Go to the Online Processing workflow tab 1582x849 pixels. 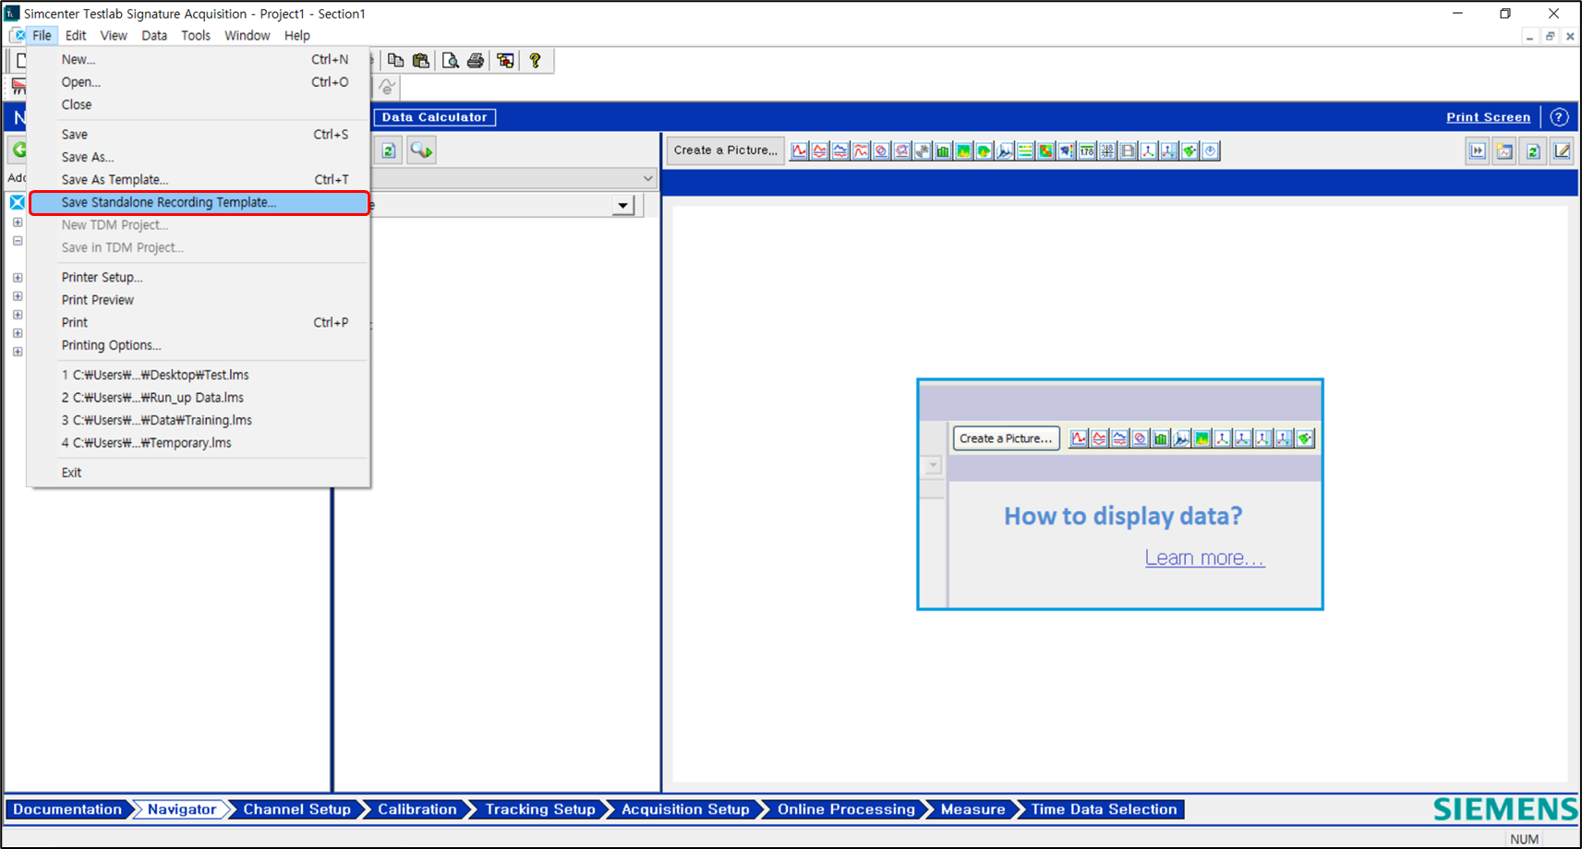tap(846, 809)
